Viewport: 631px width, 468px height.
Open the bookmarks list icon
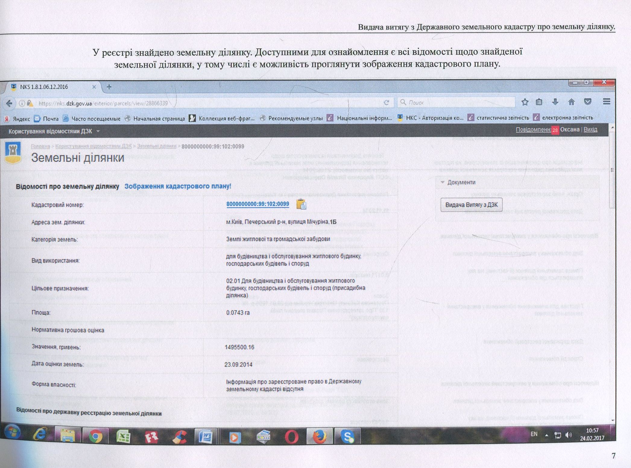(539, 102)
